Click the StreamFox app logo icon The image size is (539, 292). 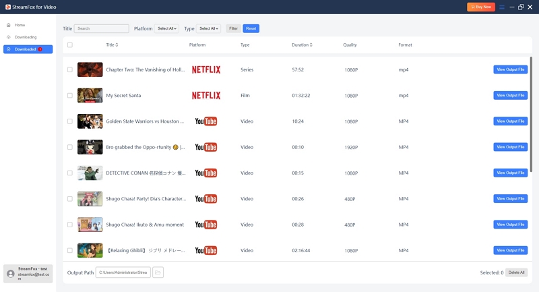[8, 7]
